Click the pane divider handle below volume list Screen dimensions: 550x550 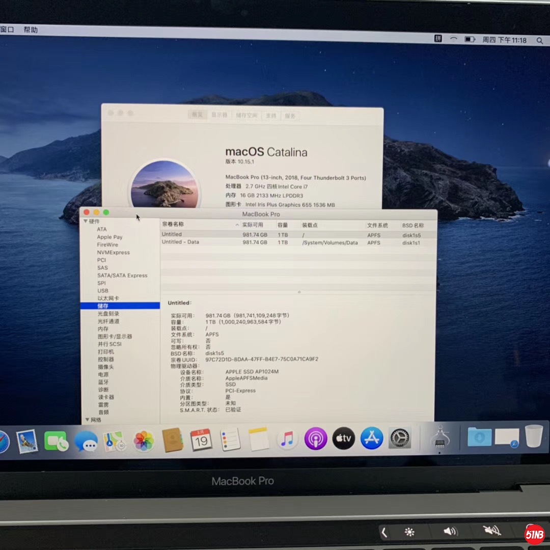coord(299,292)
